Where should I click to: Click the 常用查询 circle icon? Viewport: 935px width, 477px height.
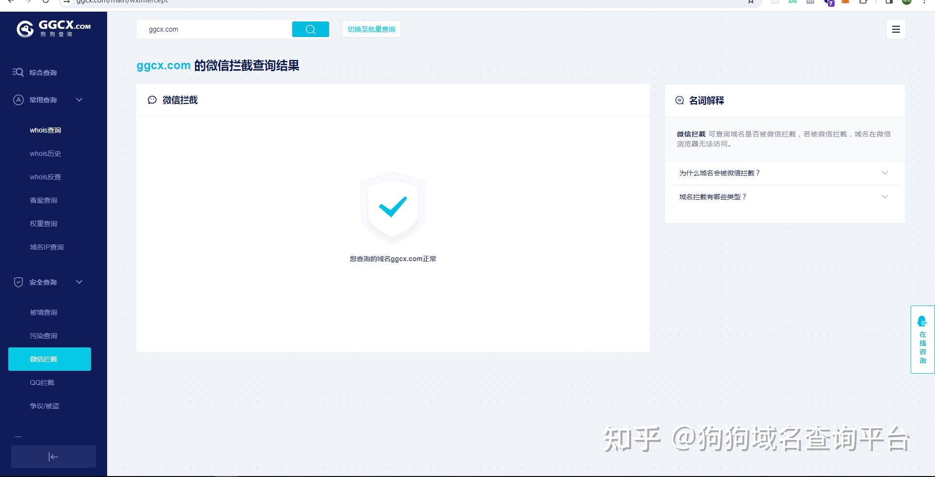coord(18,100)
